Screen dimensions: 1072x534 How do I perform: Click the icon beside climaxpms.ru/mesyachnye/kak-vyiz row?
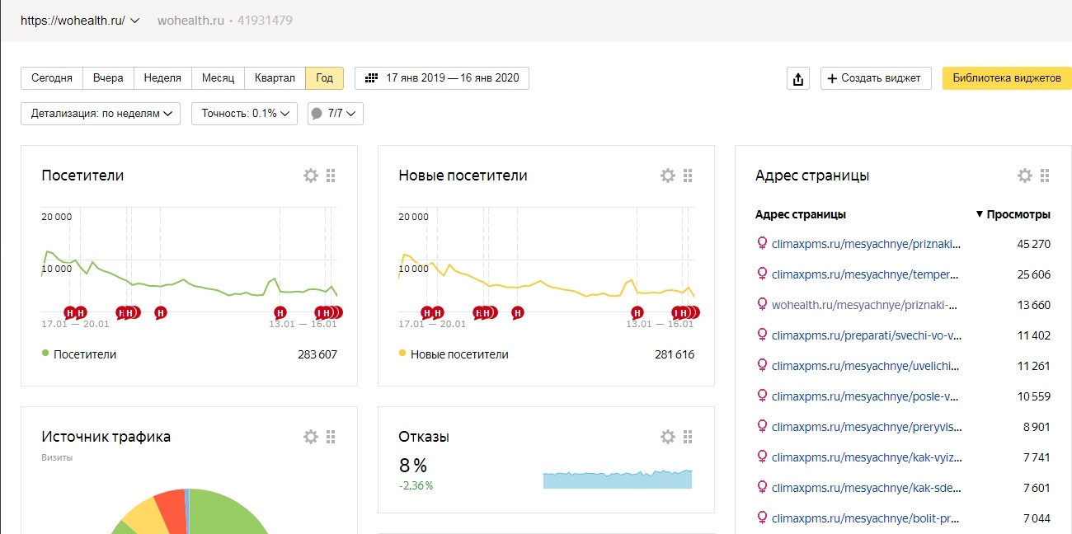click(x=762, y=457)
